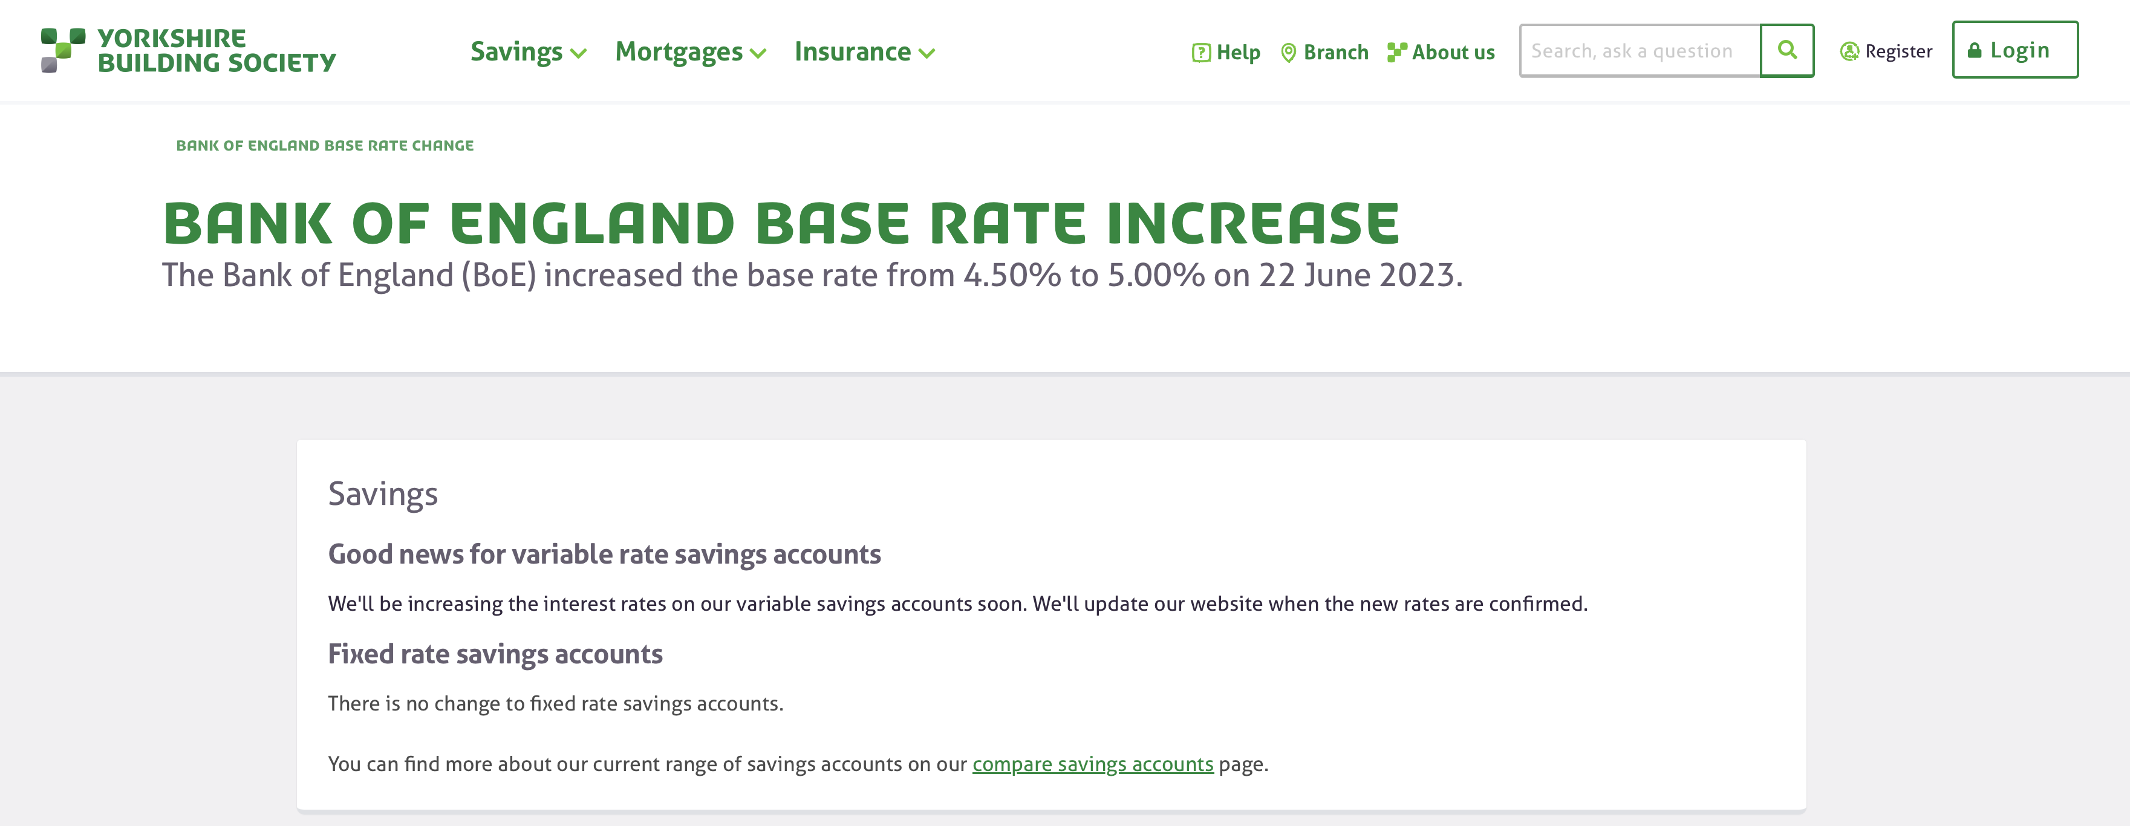Follow the compare savings accounts link
This screenshot has width=2130, height=826.
(x=1092, y=764)
